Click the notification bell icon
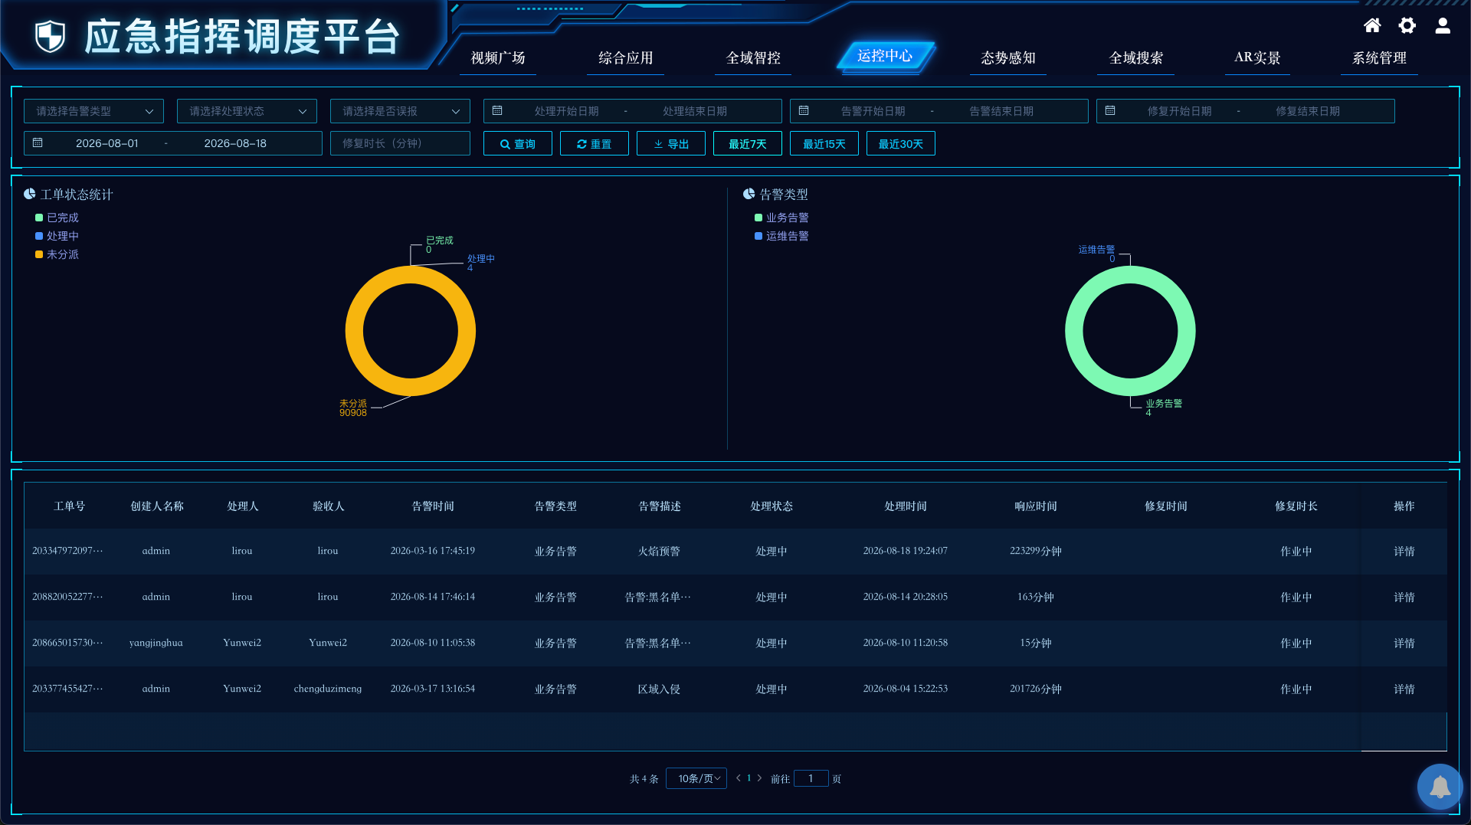This screenshot has width=1471, height=825. click(1440, 787)
